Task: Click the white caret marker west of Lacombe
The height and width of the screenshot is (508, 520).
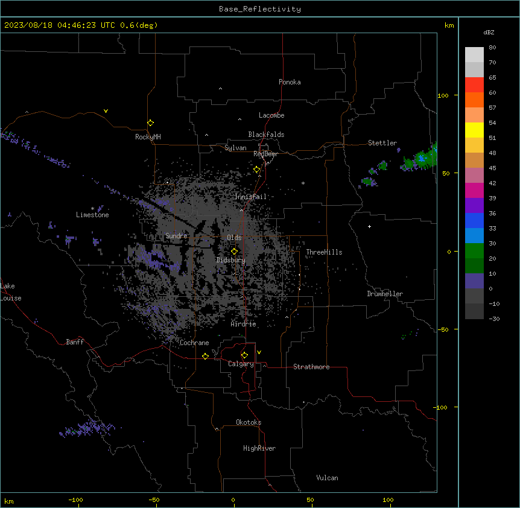Action: point(239,119)
